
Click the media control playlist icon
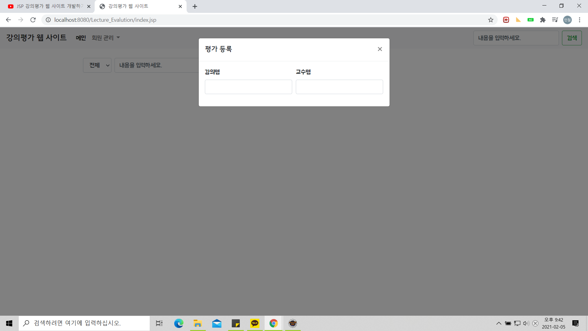(555, 20)
